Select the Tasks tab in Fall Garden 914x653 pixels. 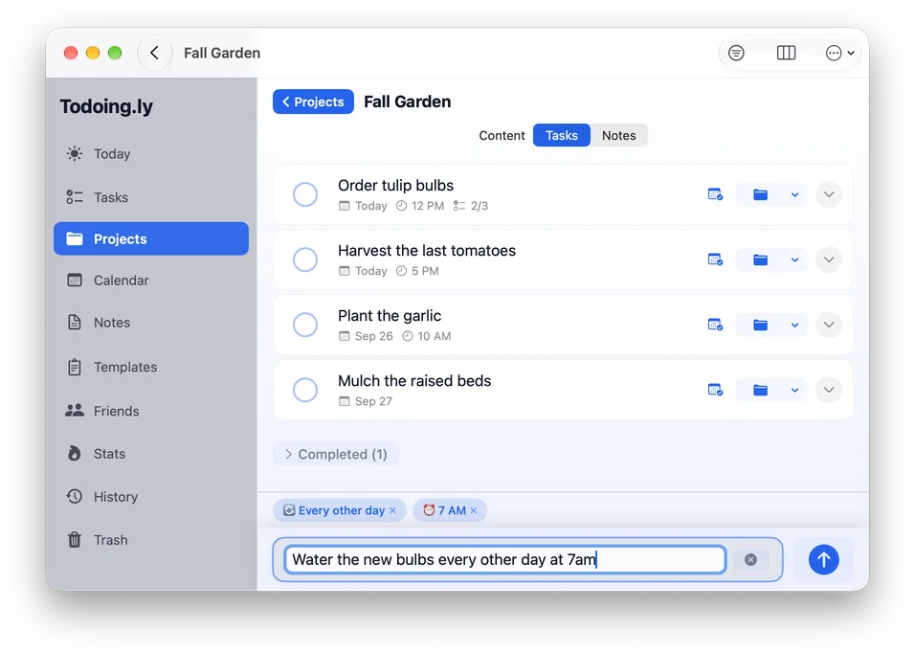tap(562, 136)
